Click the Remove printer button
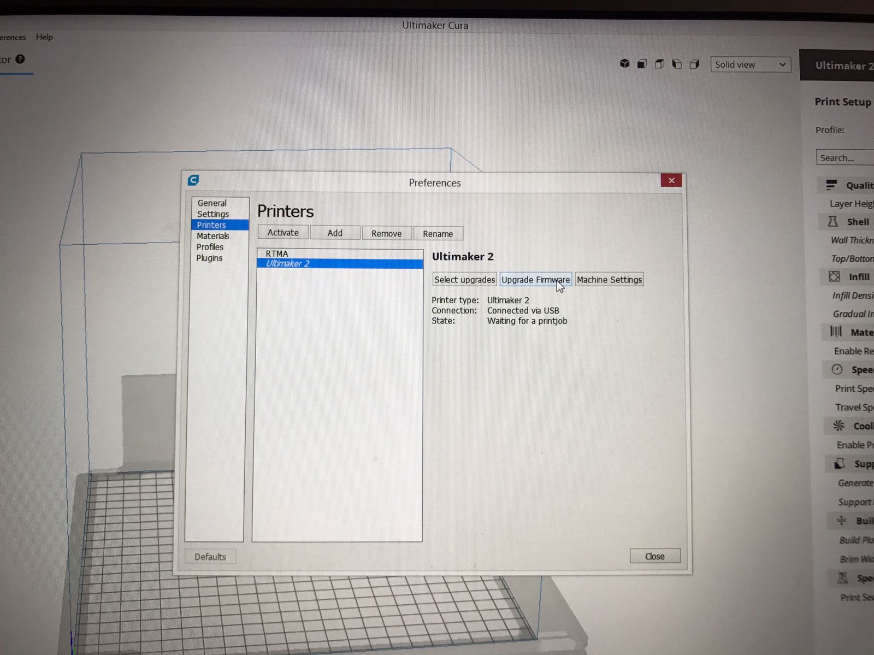Viewport: 874px width, 655px height. (x=387, y=233)
